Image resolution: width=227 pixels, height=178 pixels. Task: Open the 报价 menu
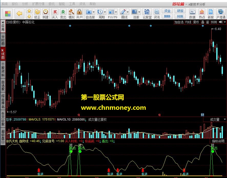click(x=15, y=4)
